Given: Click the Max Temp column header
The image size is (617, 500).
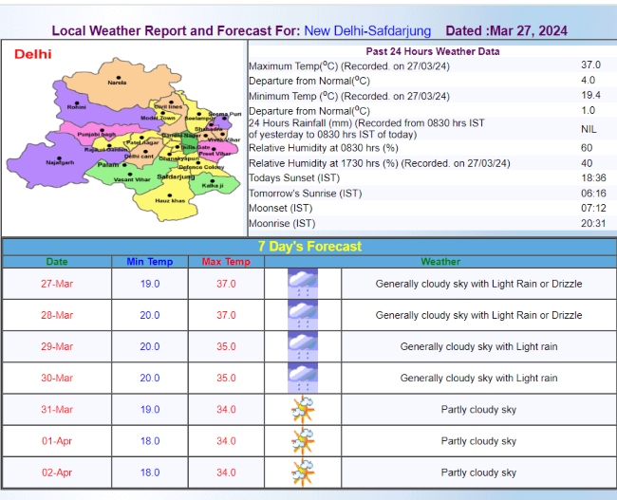Looking at the screenshot, I should [x=225, y=262].
